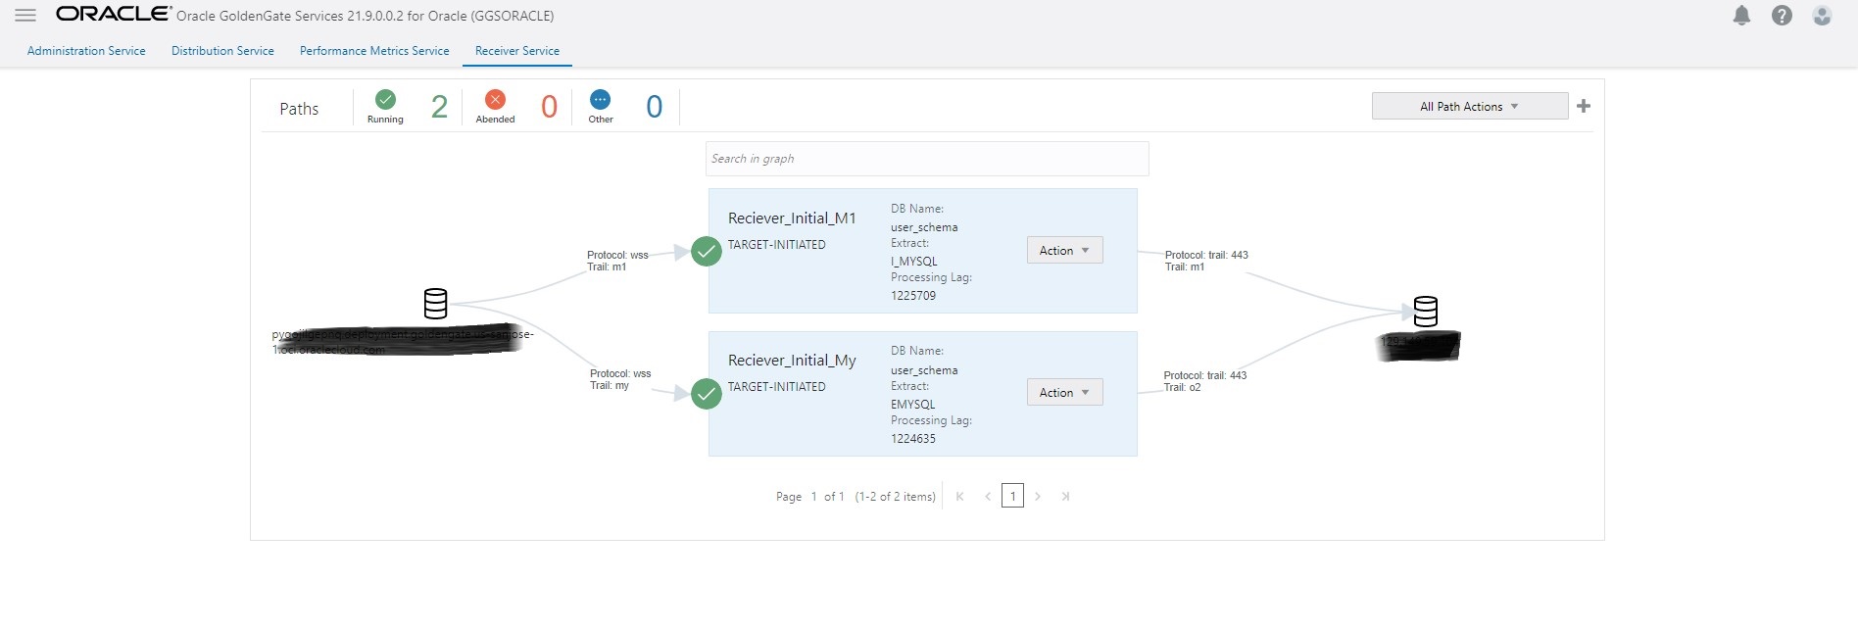Click the green check on Reciever_Initial_My
1858x630 pixels.
click(706, 394)
